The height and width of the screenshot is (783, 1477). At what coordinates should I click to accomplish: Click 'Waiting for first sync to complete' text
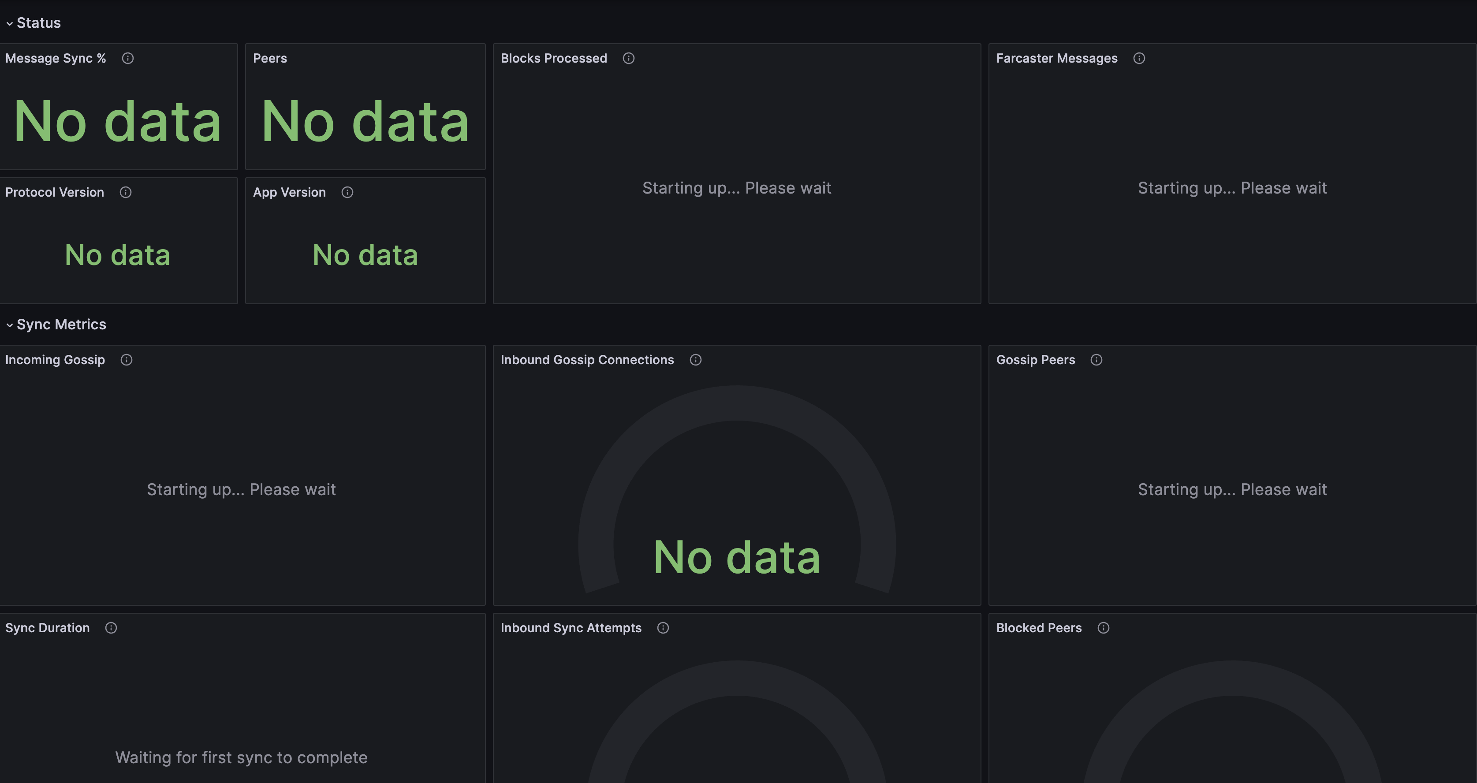pos(241,758)
